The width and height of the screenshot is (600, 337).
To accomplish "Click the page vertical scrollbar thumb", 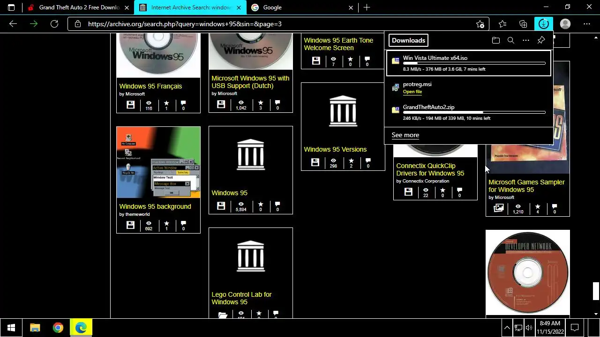I will (596, 291).
